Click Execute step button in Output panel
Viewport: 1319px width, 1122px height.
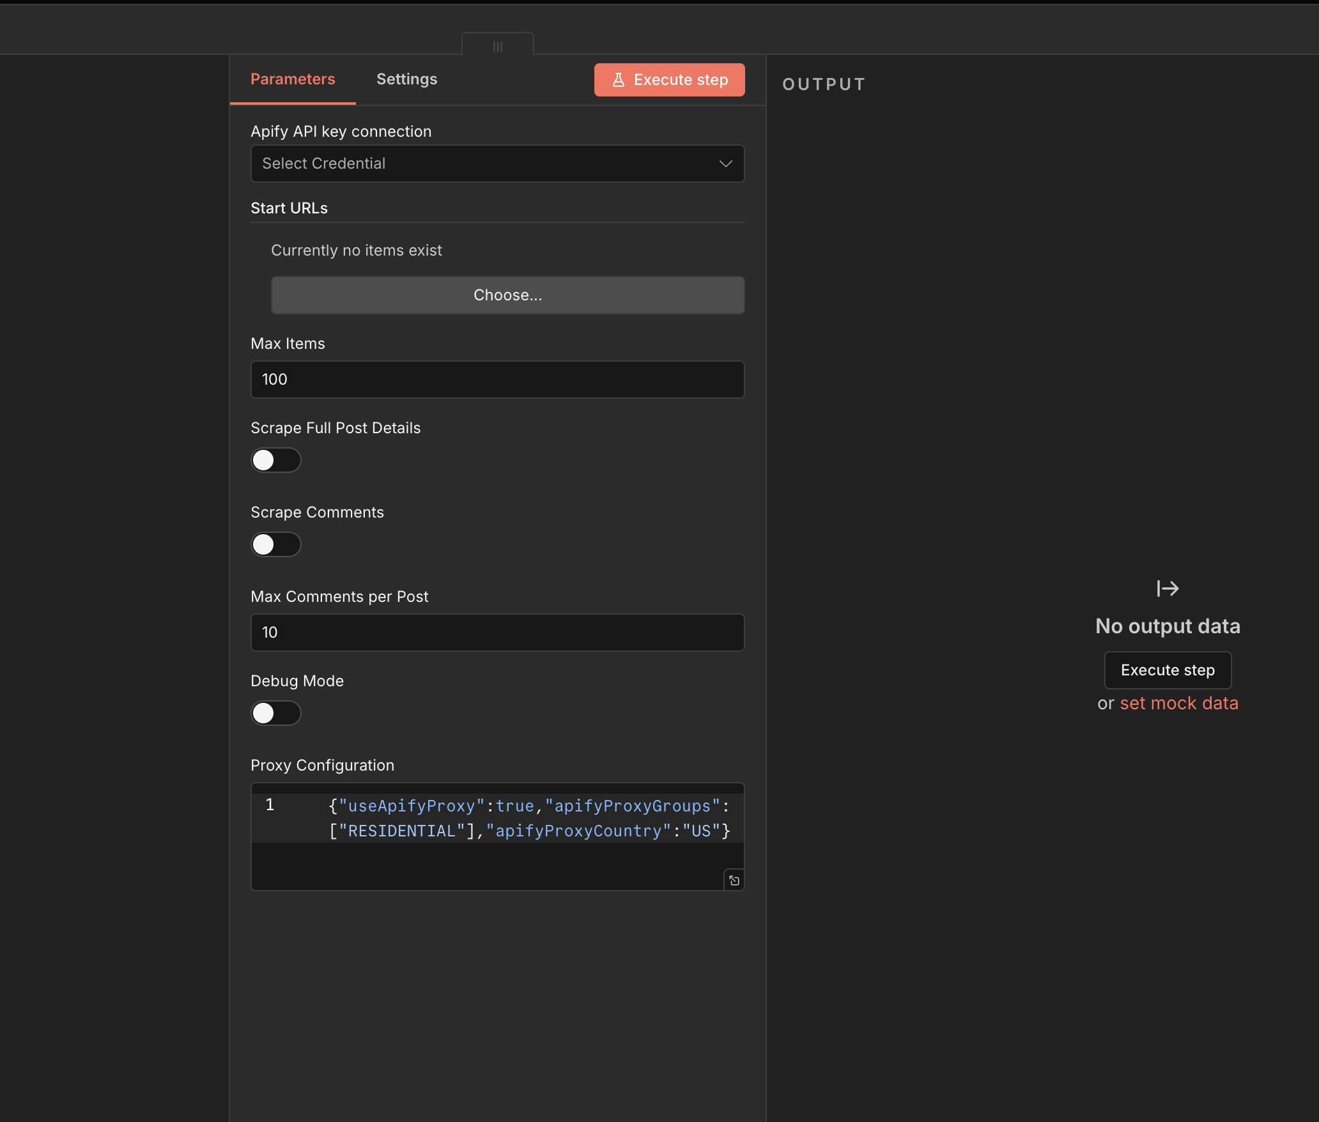1168,670
